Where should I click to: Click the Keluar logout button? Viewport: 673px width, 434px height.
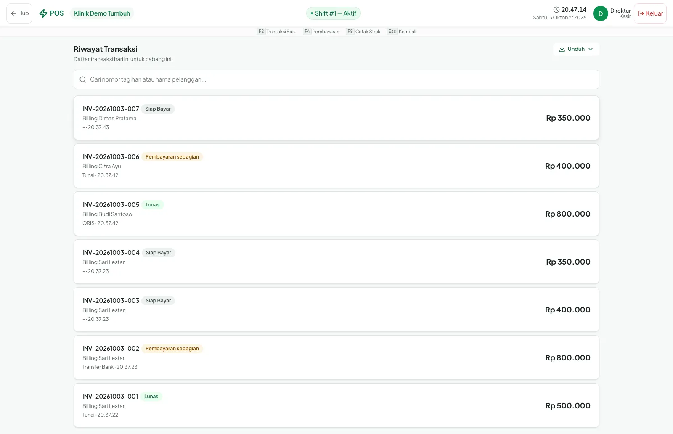click(x=650, y=13)
